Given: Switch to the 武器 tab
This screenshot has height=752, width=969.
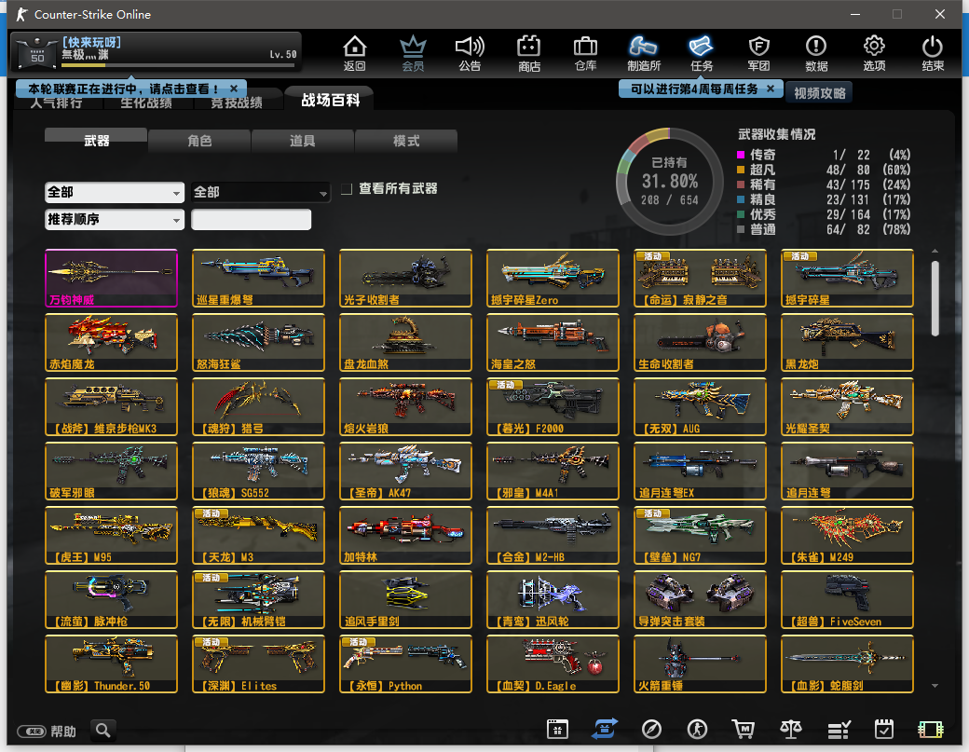Looking at the screenshot, I should 96,141.
